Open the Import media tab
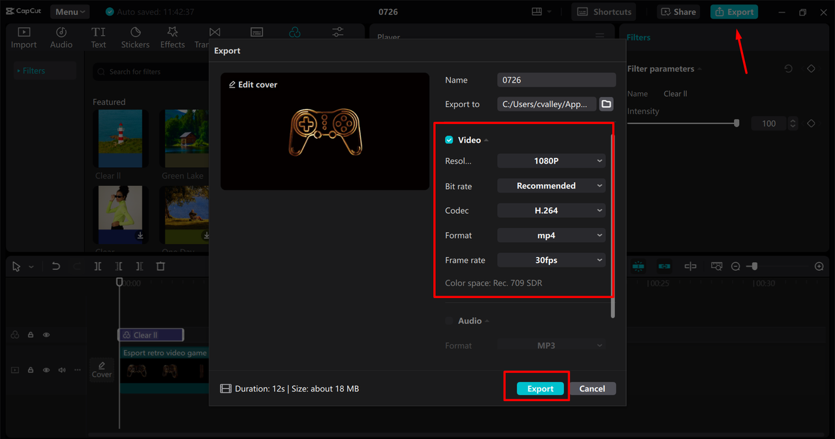 click(x=23, y=38)
